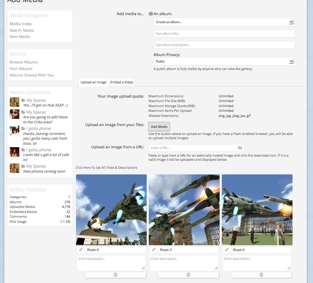The image size is (313, 283).
Task: Click description box under Rtype-3
Action: click(x=184, y=263)
